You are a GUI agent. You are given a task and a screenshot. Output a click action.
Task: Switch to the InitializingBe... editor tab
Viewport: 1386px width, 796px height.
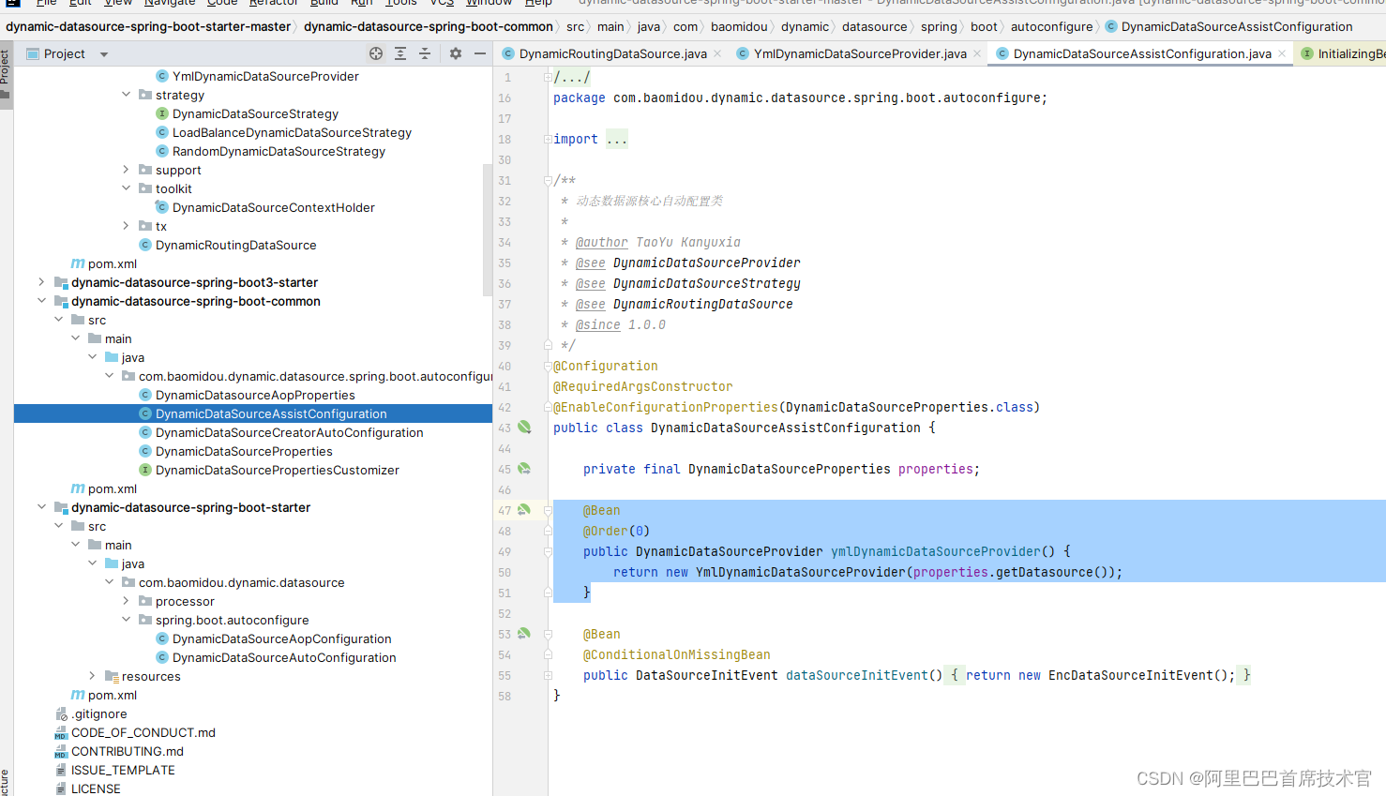(x=1343, y=53)
